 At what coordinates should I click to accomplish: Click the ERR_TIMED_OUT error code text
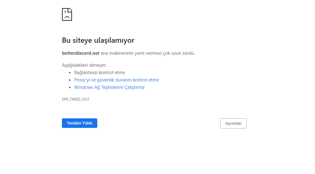click(x=75, y=99)
